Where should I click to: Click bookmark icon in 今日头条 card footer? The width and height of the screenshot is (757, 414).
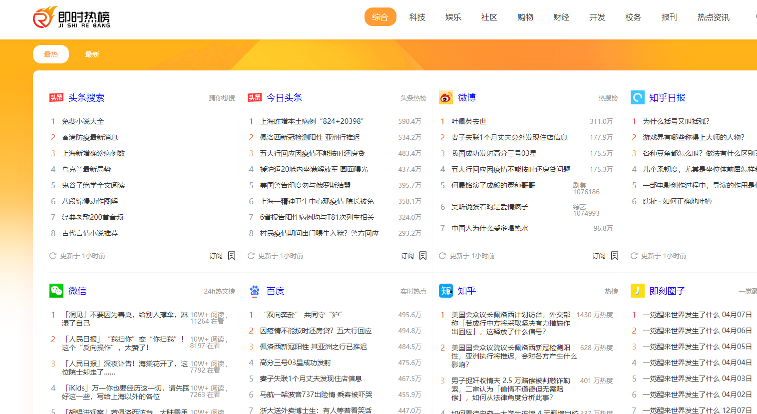point(423,256)
